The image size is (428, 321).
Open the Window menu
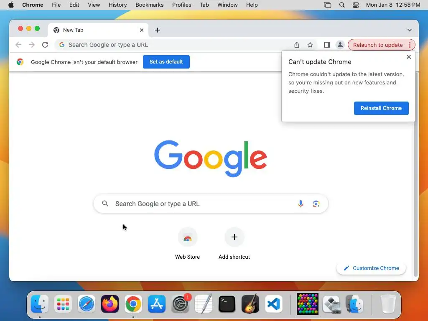227,5
